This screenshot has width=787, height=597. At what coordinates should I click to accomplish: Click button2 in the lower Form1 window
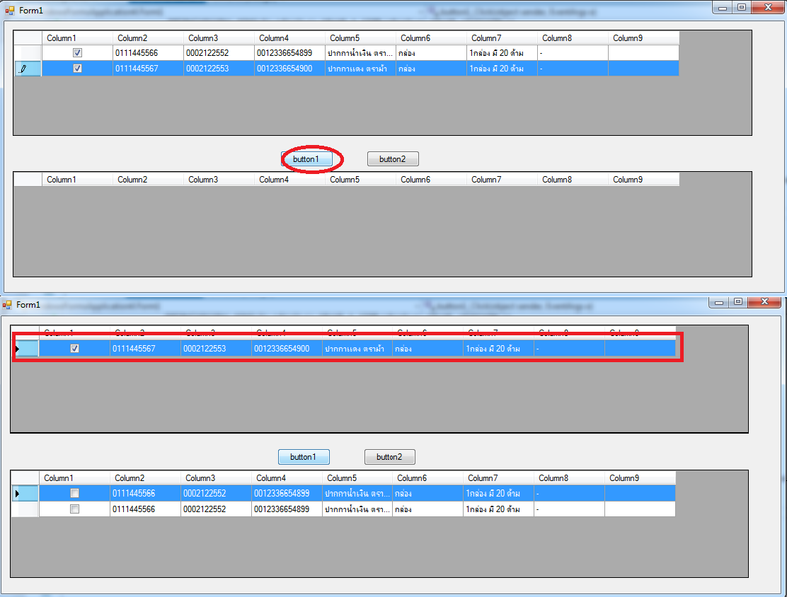pyautogui.click(x=390, y=457)
